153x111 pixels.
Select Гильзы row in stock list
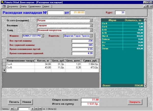pos(122,39)
